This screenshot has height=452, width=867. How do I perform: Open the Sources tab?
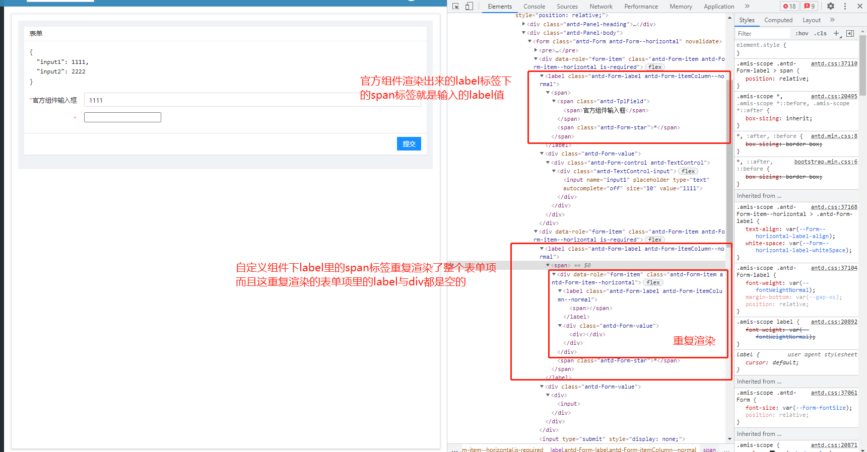point(567,7)
